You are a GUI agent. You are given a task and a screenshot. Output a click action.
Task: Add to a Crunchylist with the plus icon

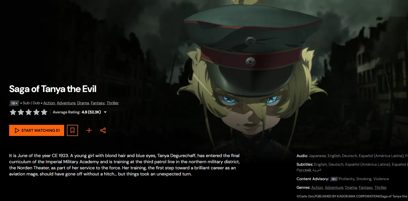pyautogui.click(x=89, y=130)
